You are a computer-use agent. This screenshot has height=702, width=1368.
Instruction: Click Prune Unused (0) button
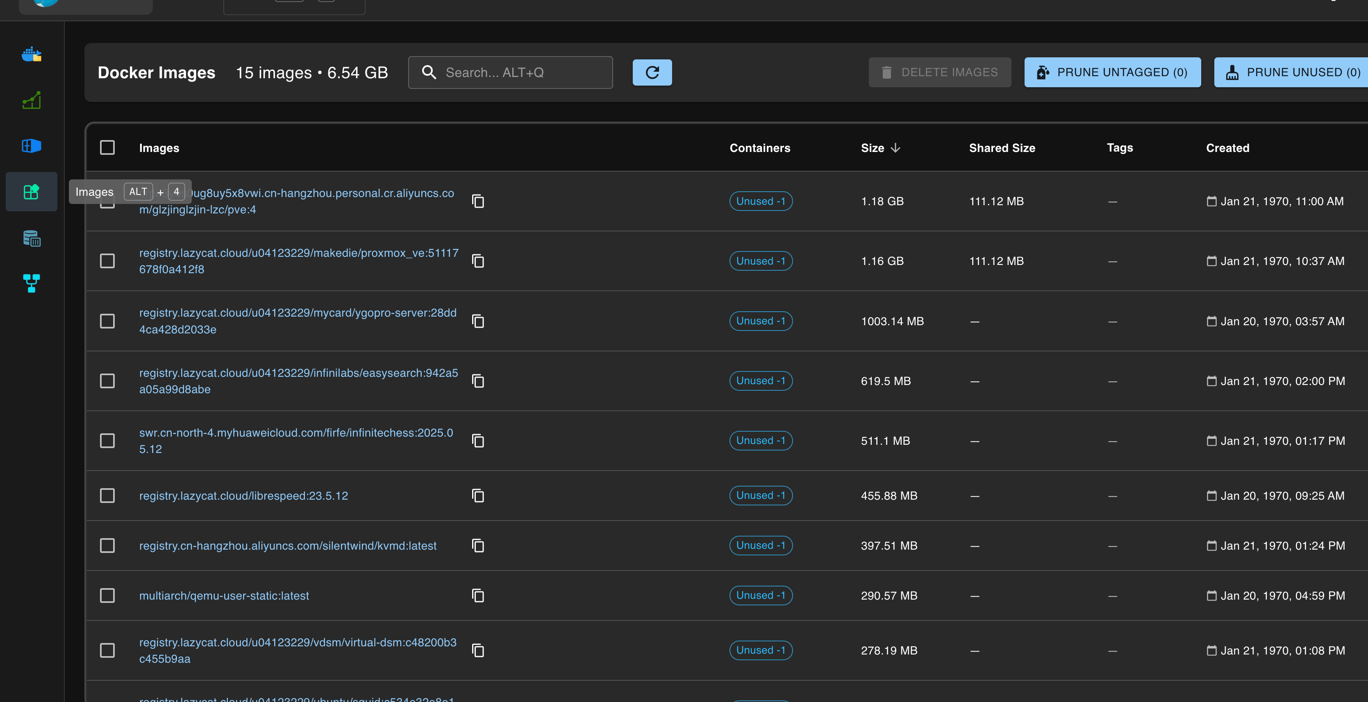coord(1291,72)
